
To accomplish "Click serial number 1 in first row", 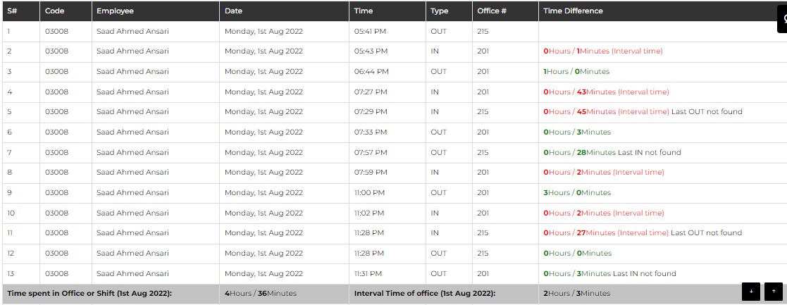I will click(9, 32).
